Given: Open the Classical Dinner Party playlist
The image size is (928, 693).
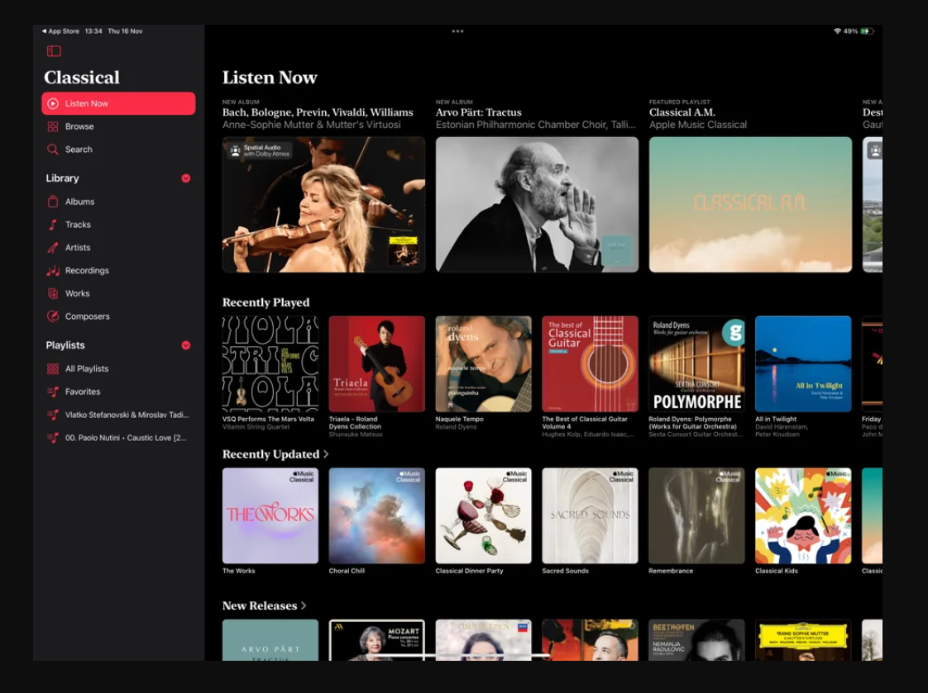Looking at the screenshot, I should tap(484, 515).
